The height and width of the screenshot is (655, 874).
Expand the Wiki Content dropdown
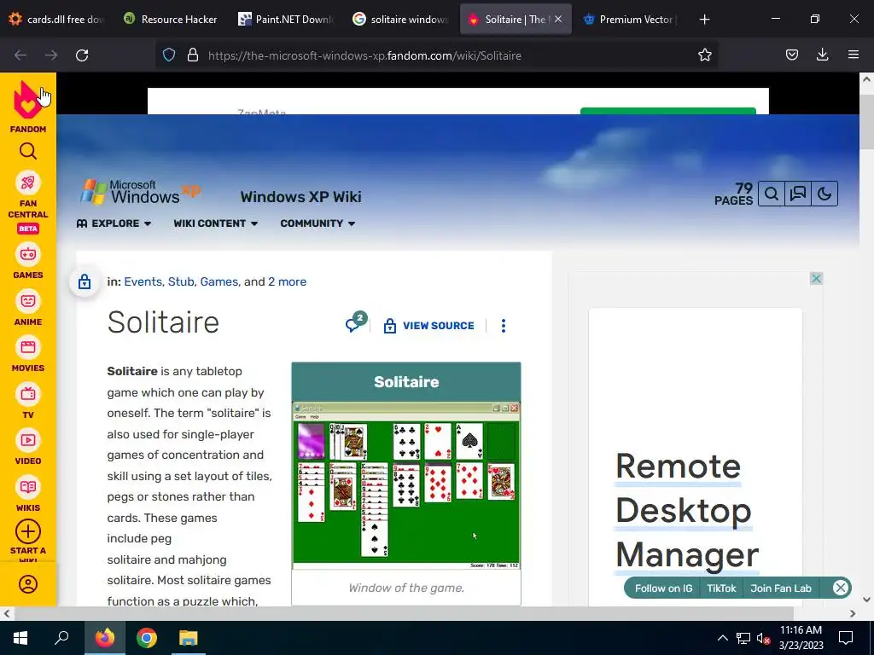pyautogui.click(x=216, y=223)
